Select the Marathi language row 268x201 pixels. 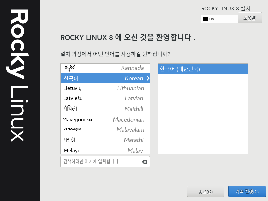(x=105, y=140)
